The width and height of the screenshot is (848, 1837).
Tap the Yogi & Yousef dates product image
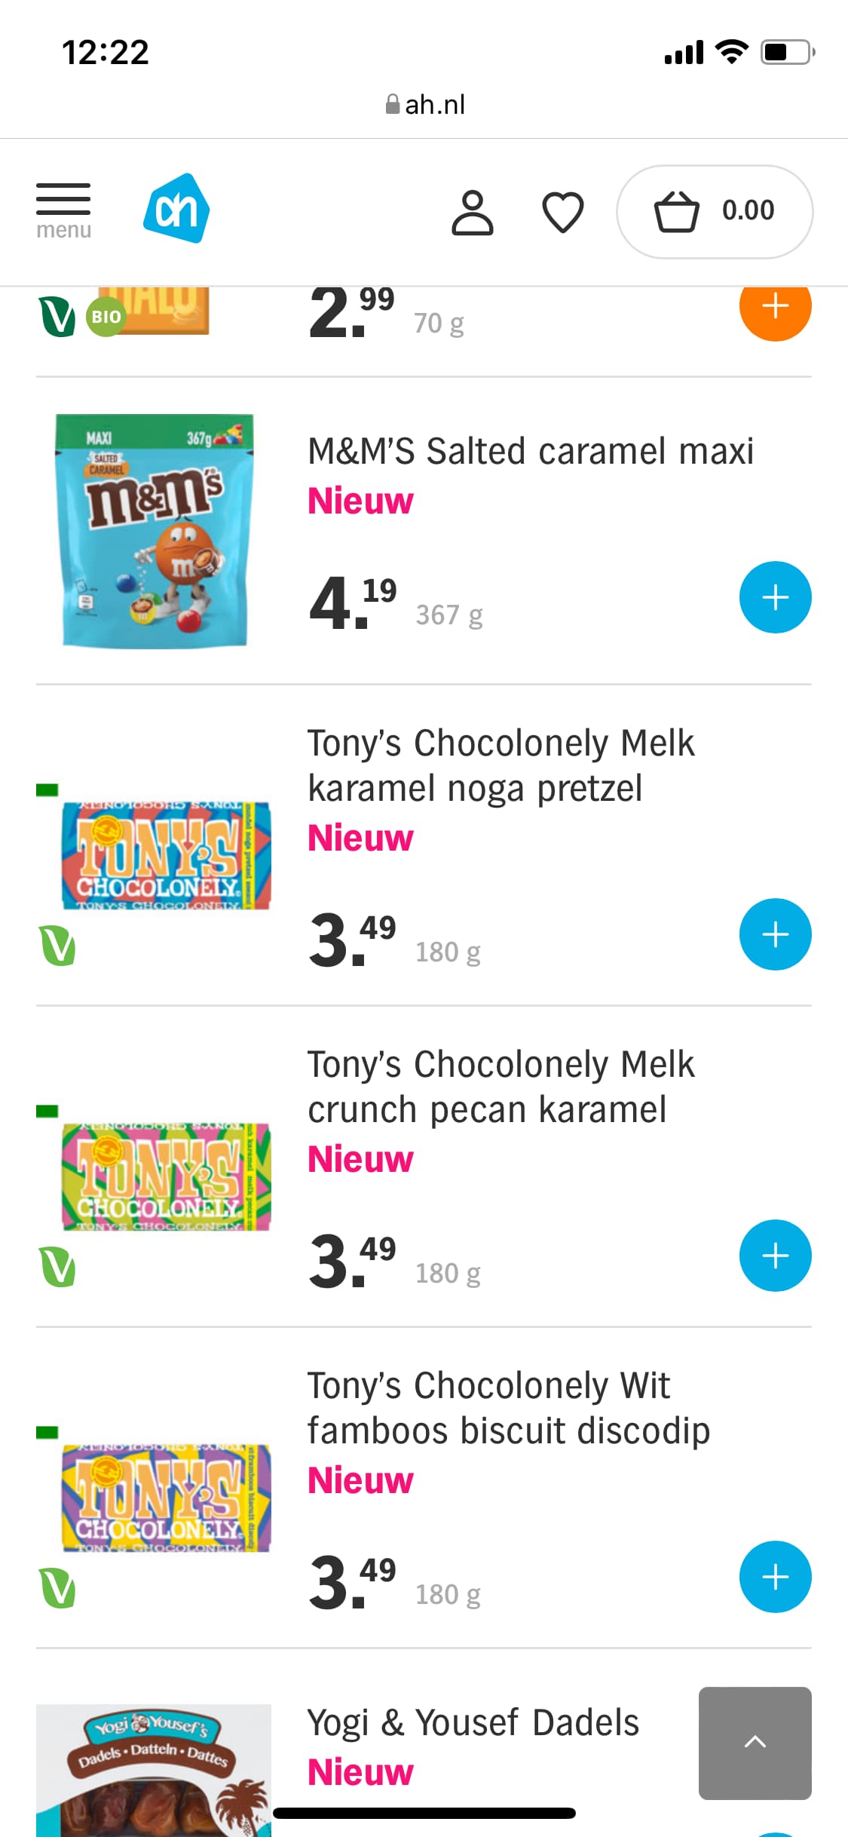click(x=154, y=1768)
